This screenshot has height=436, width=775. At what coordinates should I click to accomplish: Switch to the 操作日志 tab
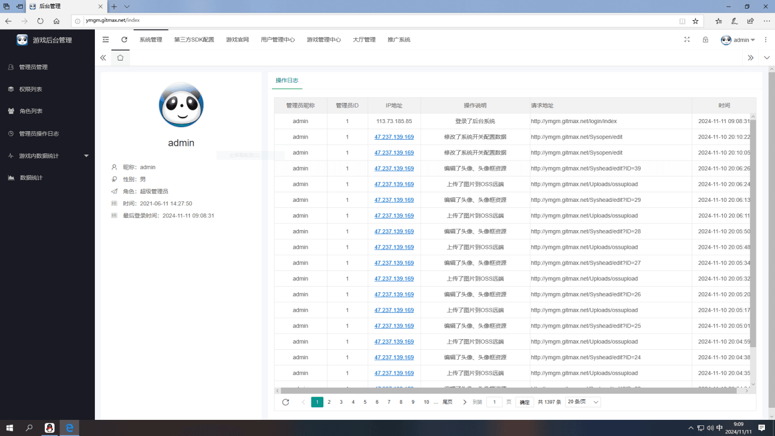point(287,80)
